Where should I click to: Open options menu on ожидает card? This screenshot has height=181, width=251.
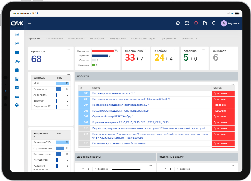[x=233, y=49]
